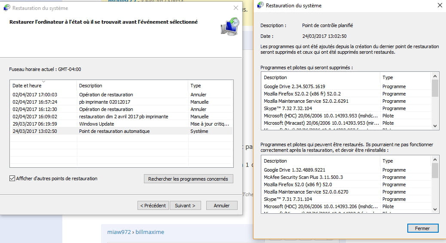Click Fuseau horaire actuel GMT-04:00 label
This screenshot has width=446, height=243.
coord(45,69)
